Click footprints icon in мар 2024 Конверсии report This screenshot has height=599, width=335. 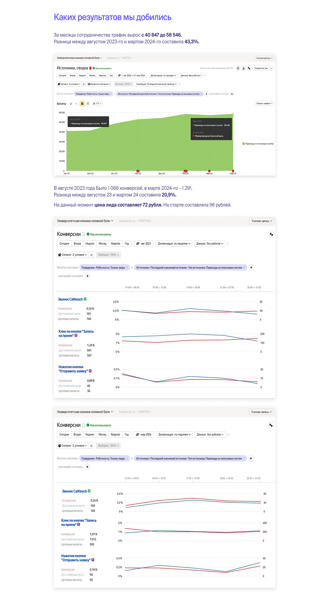click(271, 425)
